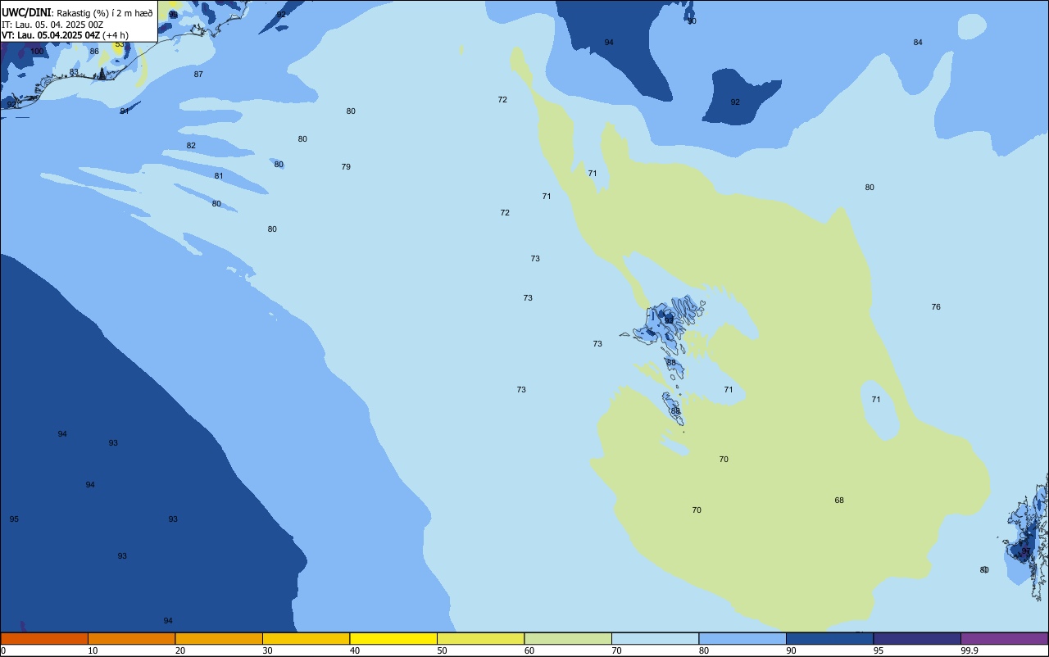Click the 10–20 legend color segment
Image resolution: width=1049 pixels, height=657 pixels.
point(131,638)
